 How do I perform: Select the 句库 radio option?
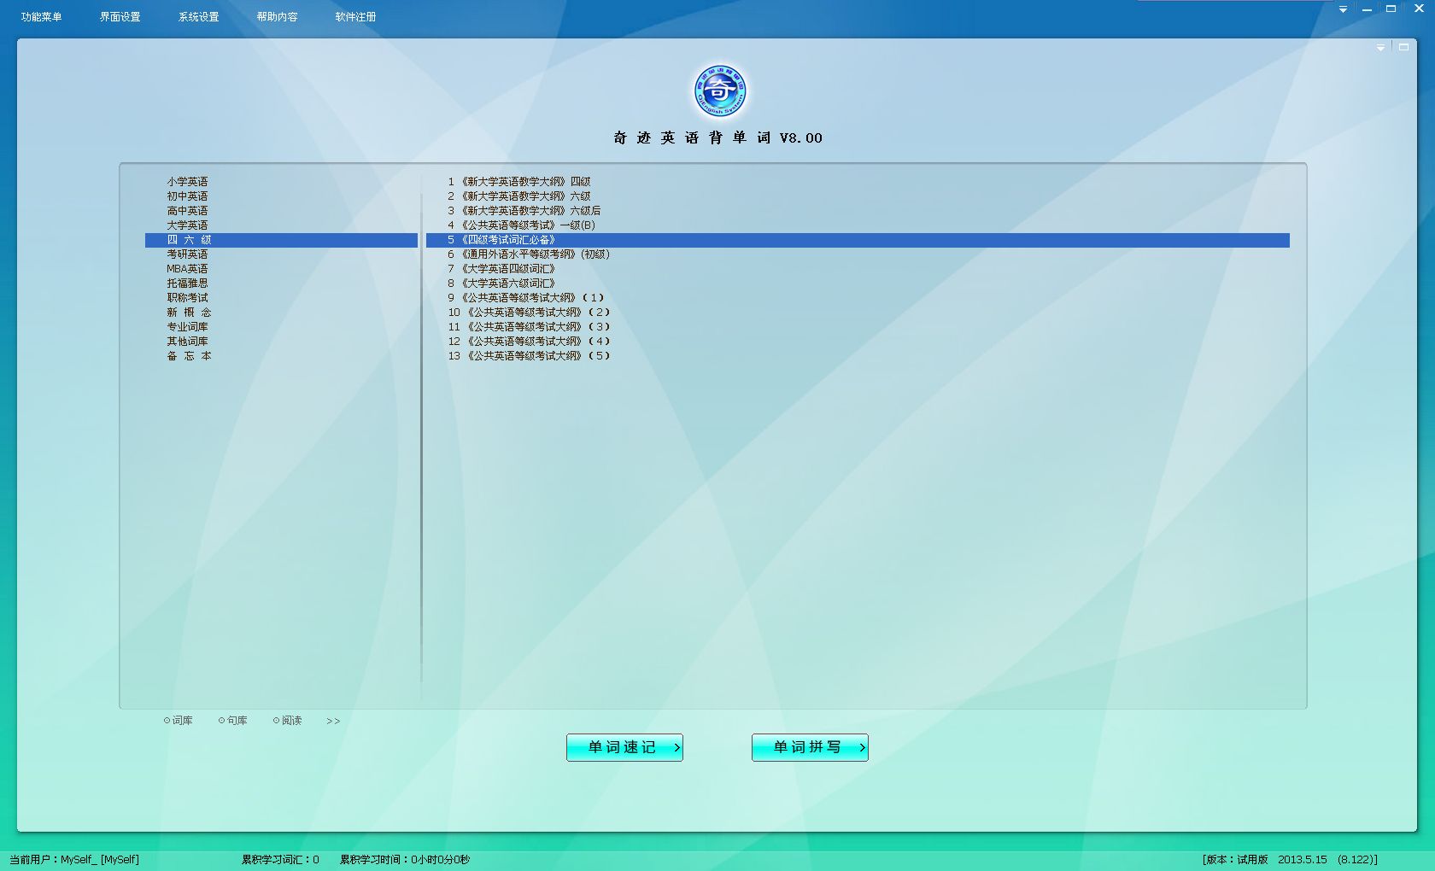pos(233,721)
